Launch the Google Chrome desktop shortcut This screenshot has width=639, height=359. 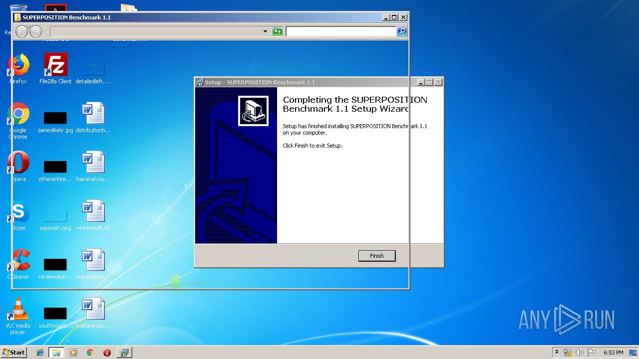[x=18, y=121]
